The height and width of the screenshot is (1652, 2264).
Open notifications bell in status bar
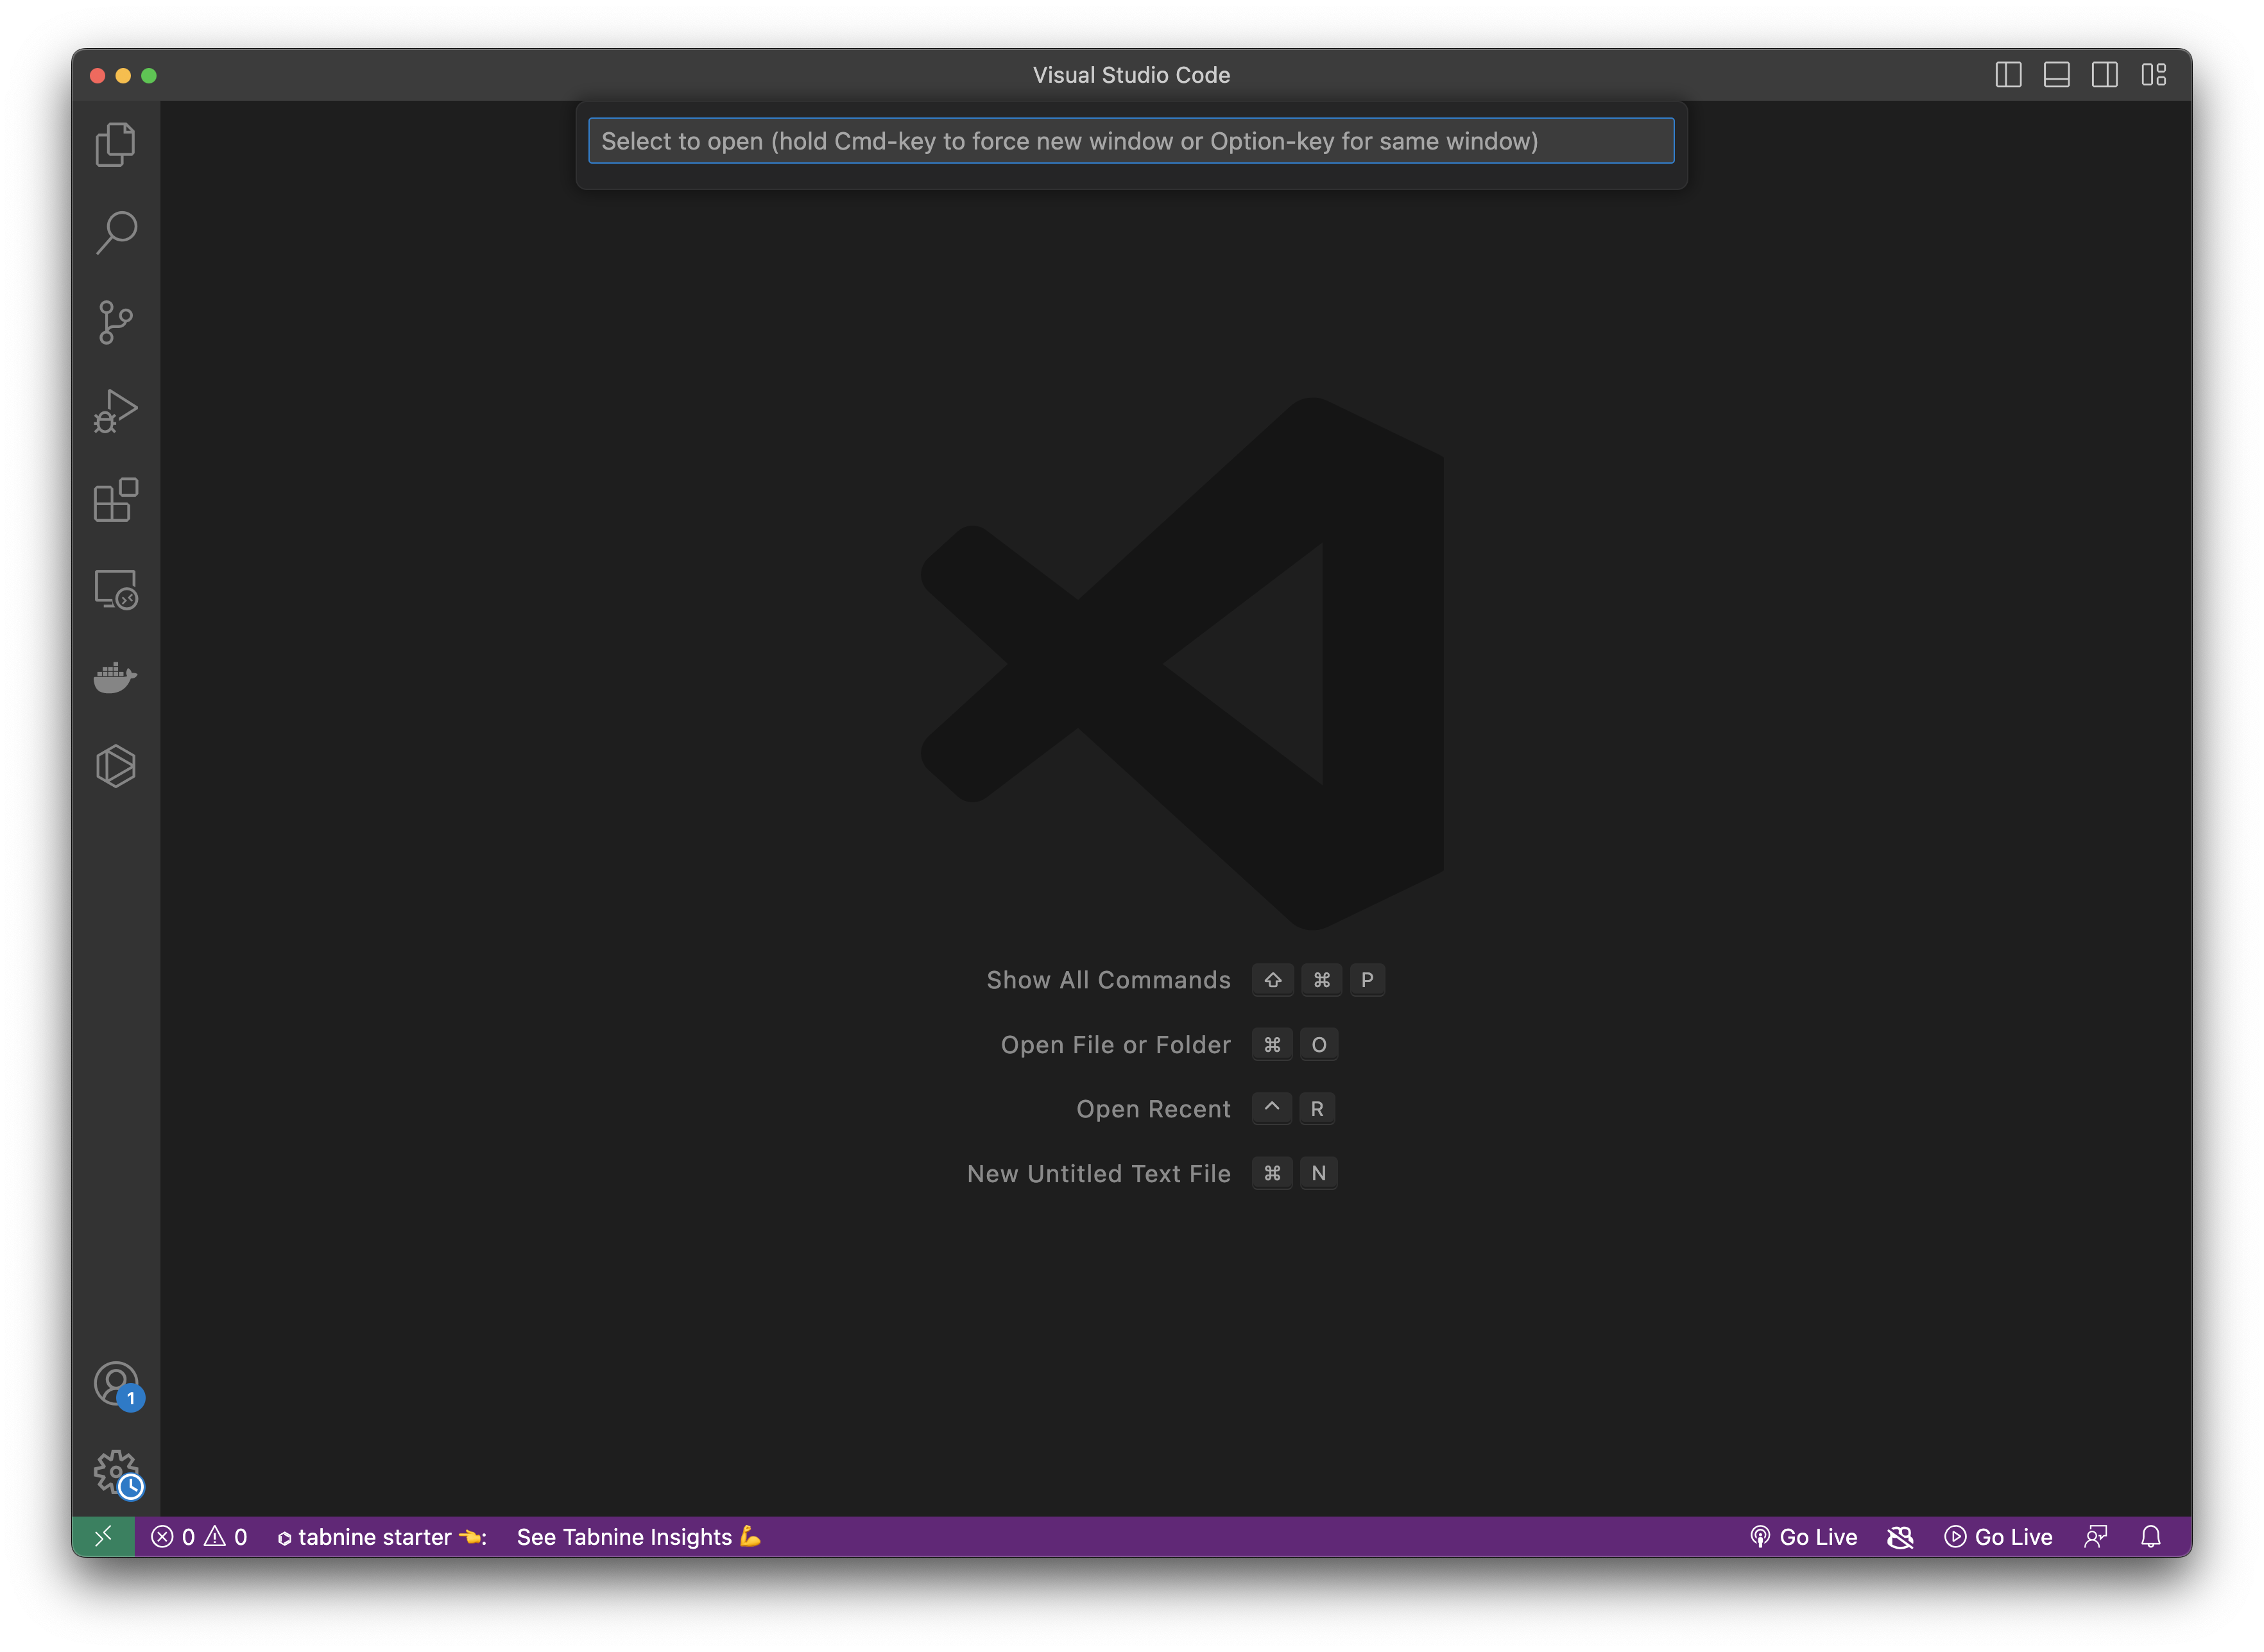click(x=2151, y=1537)
